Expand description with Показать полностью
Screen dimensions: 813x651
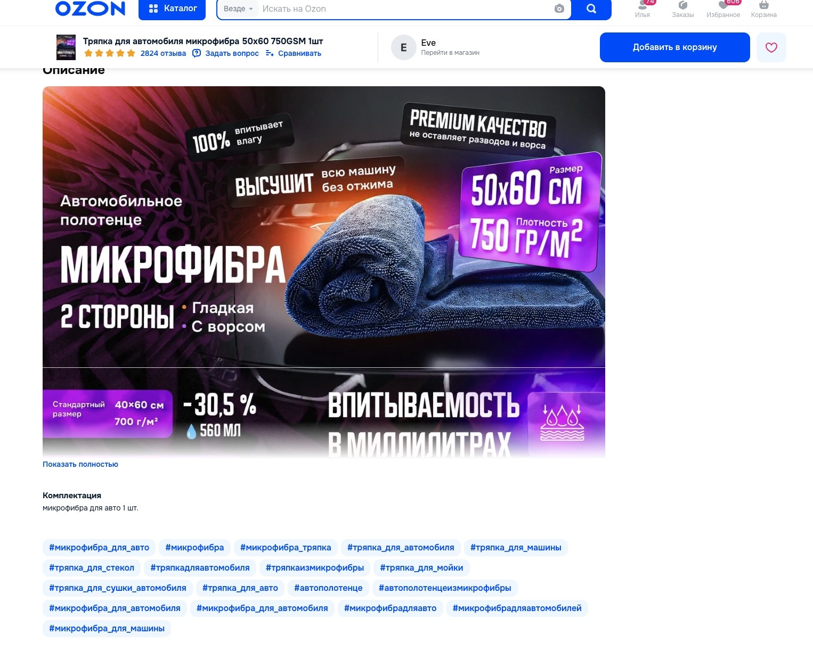[x=80, y=464]
